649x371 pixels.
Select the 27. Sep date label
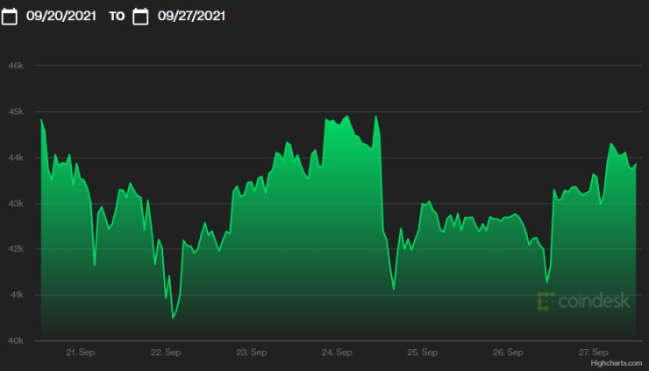point(594,353)
